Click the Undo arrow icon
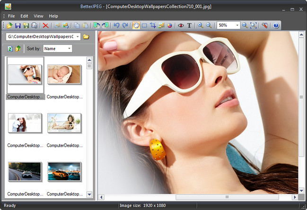This screenshot has width=307, height=210. (x=116, y=26)
